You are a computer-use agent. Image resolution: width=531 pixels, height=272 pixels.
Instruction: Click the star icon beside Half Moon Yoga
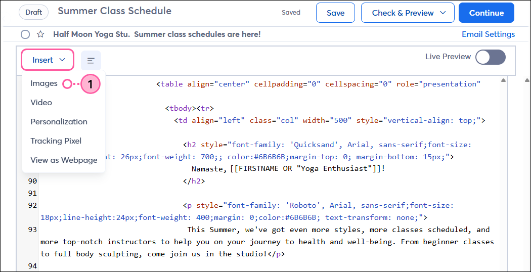point(40,34)
